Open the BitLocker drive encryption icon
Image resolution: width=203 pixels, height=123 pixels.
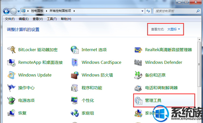coord(12,50)
